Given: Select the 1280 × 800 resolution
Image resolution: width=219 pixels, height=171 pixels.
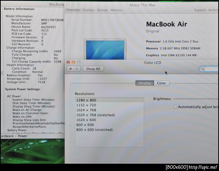Looking at the screenshot, I should [109, 100].
